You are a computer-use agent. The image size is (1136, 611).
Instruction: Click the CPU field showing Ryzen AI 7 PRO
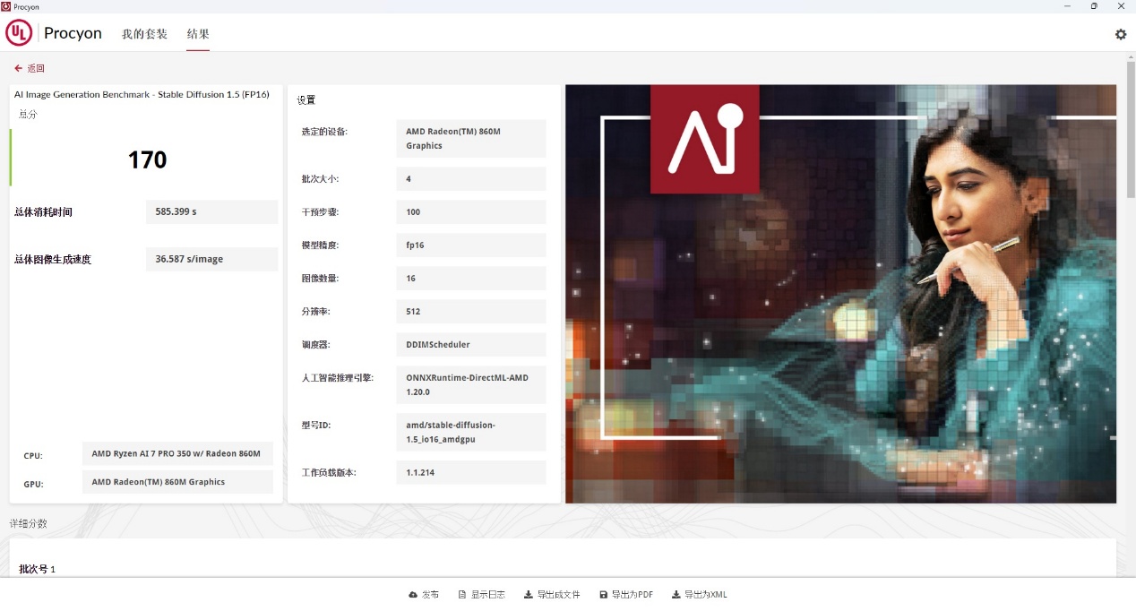coord(177,453)
